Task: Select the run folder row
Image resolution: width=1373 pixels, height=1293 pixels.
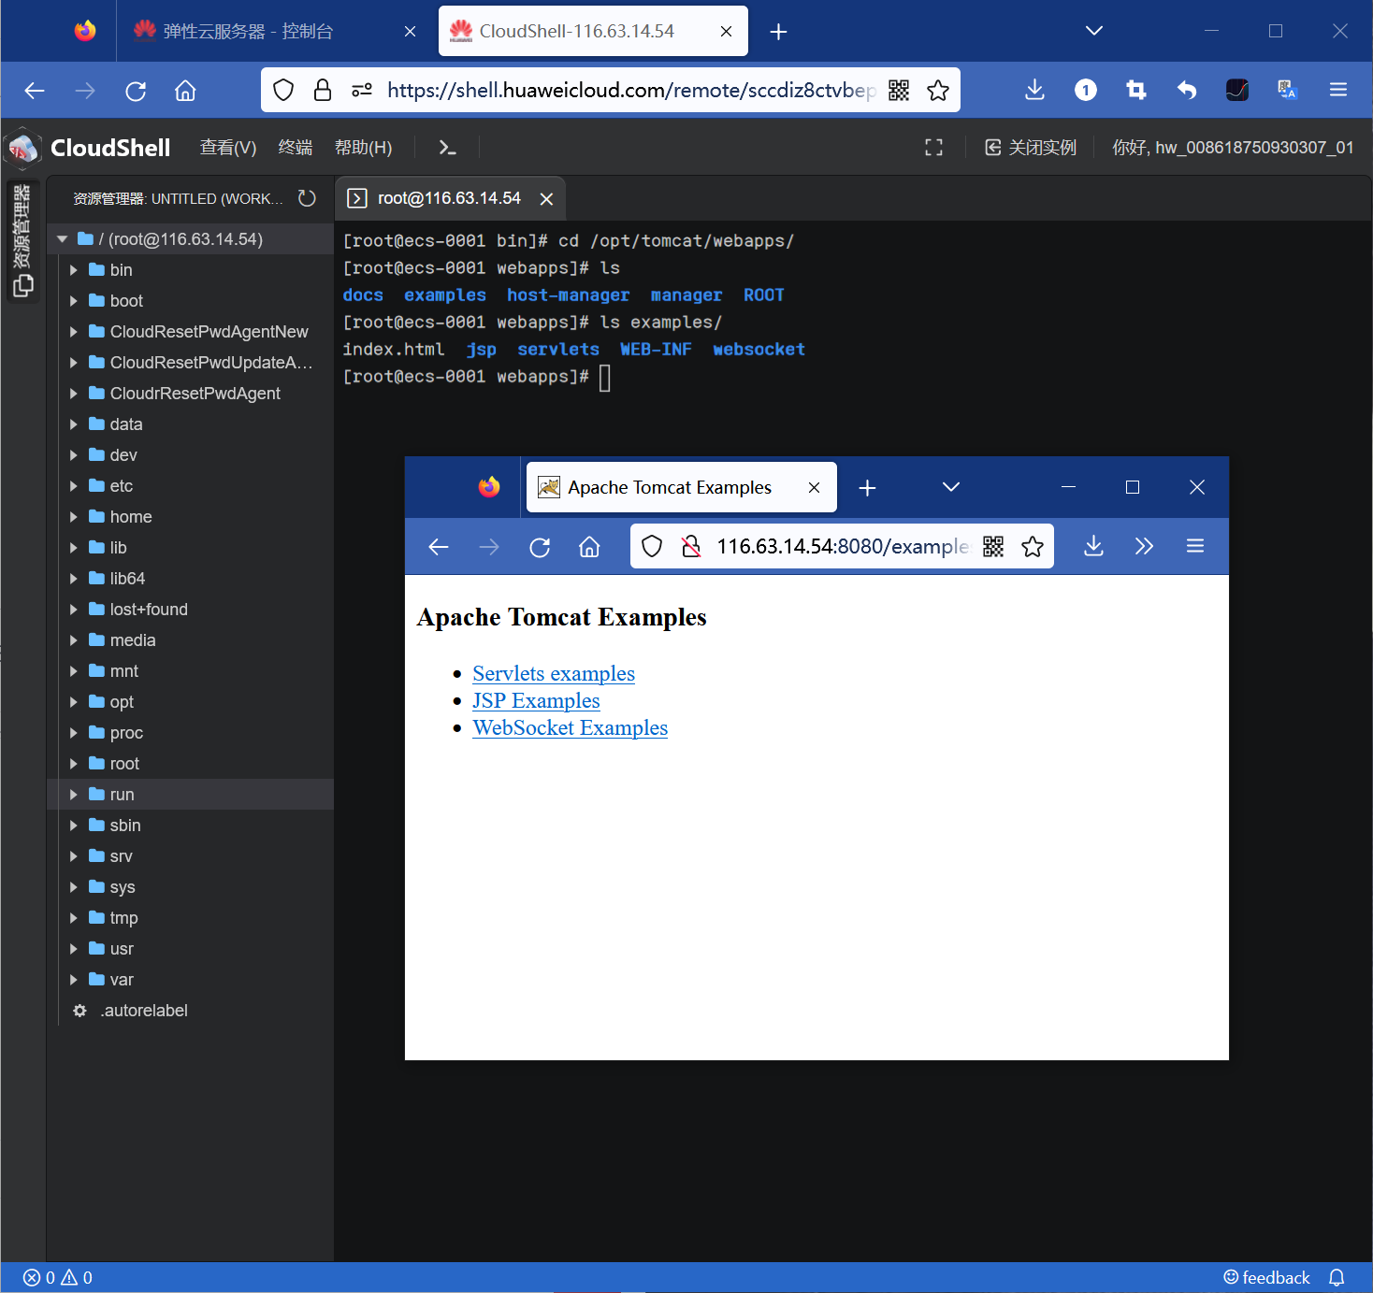Action: (x=190, y=795)
